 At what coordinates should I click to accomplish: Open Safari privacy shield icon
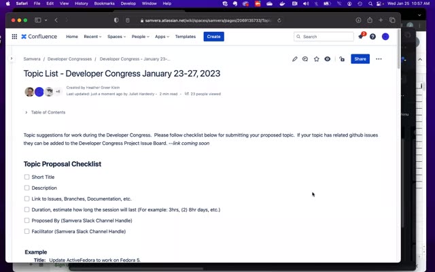tap(116, 20)
